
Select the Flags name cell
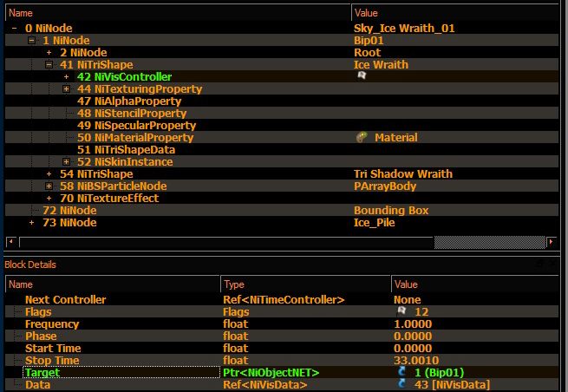38,311
